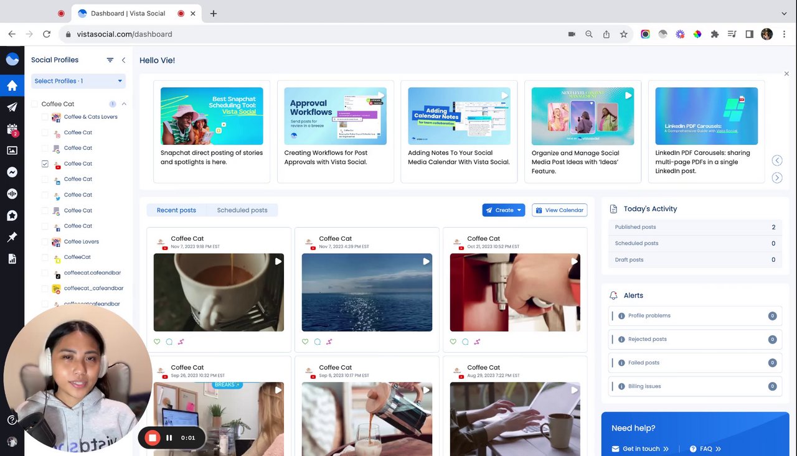
Task: Open the Rejected posts alert row
Action: click(x=695, y=340)
